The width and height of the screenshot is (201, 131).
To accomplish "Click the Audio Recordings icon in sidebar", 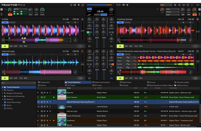I will (5, 102).
